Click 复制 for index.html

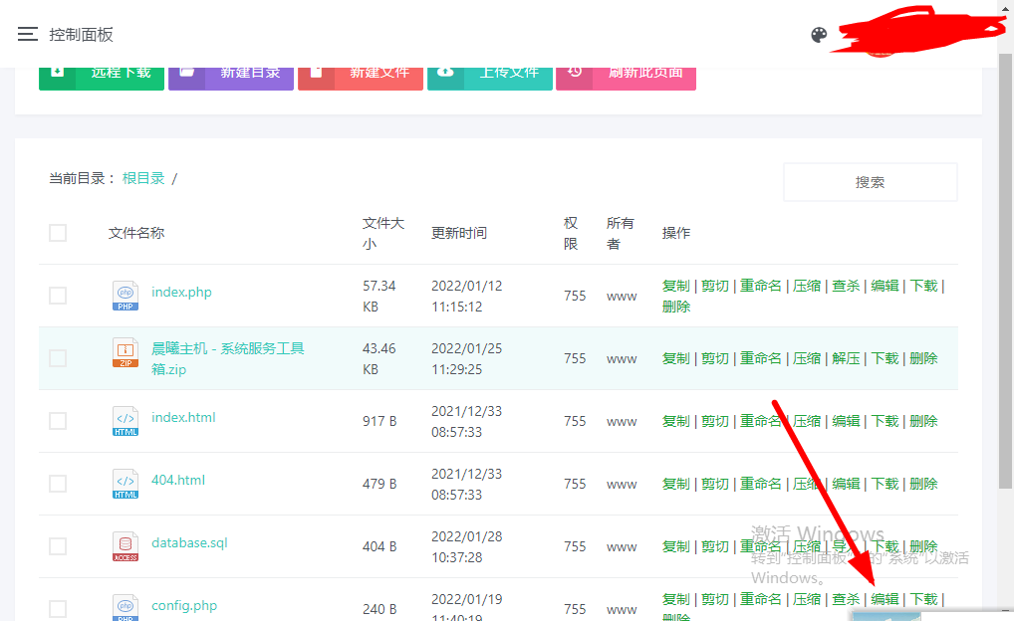(676, 421)
